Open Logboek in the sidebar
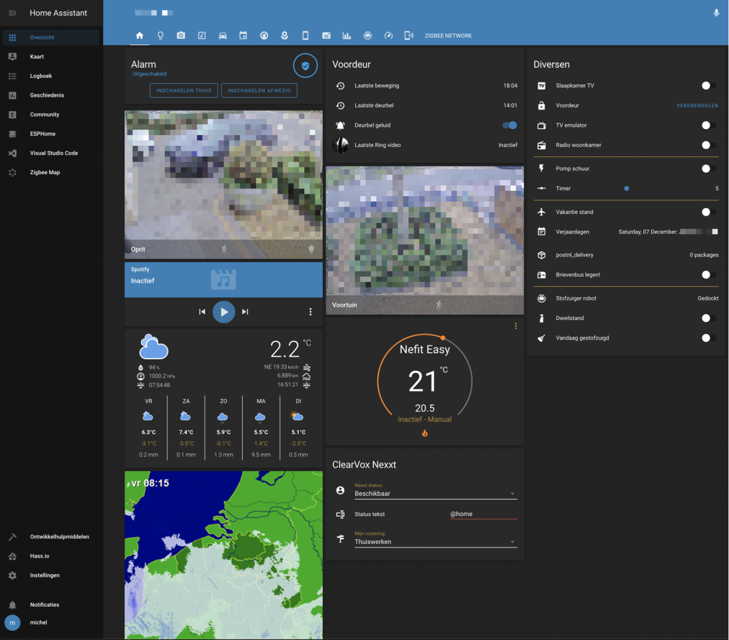Screen dimensions: 729x640 point(41,76)
